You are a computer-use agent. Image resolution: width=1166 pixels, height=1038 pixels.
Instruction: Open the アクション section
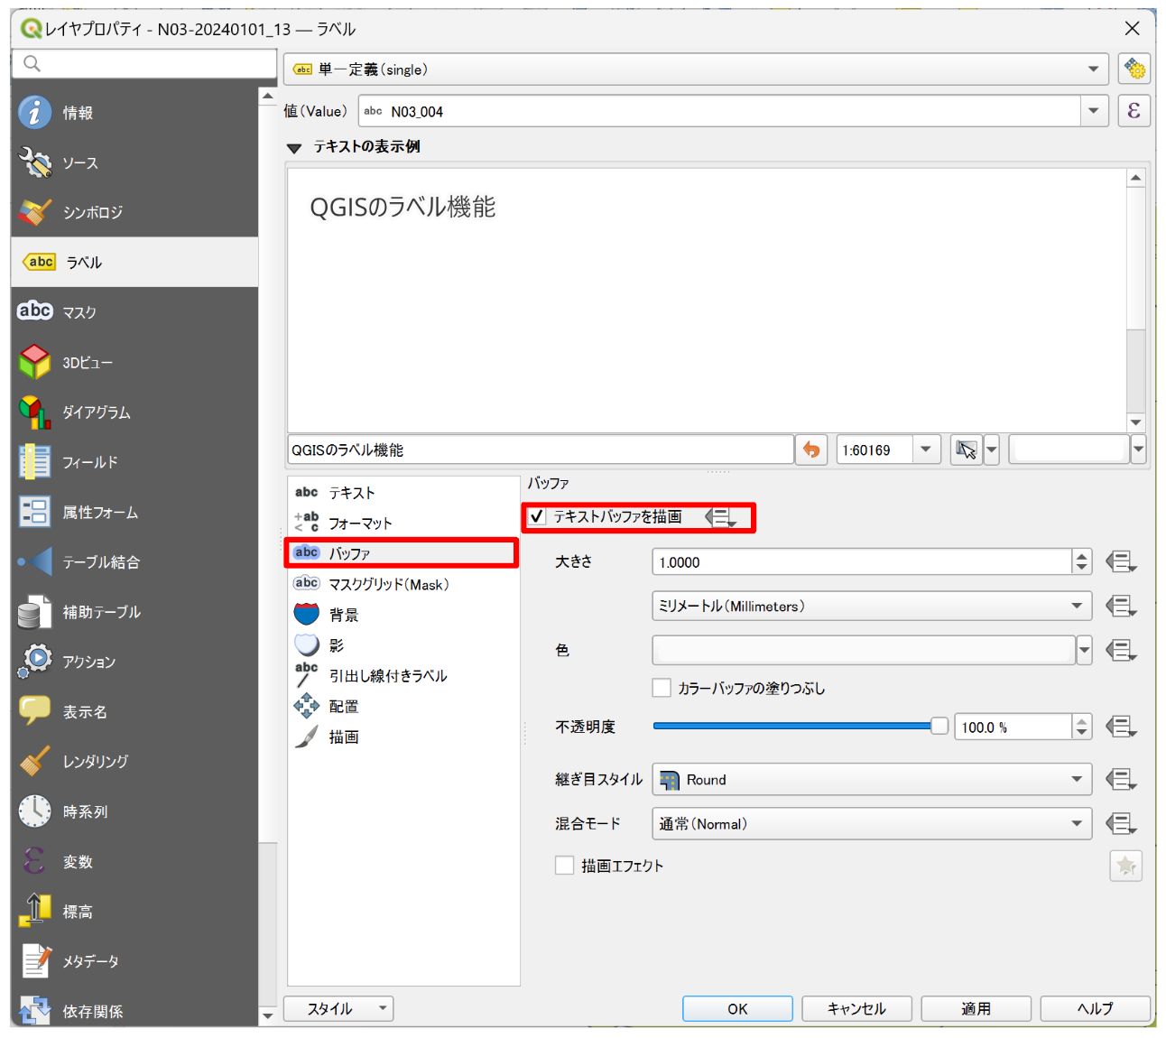click(134, 662)
